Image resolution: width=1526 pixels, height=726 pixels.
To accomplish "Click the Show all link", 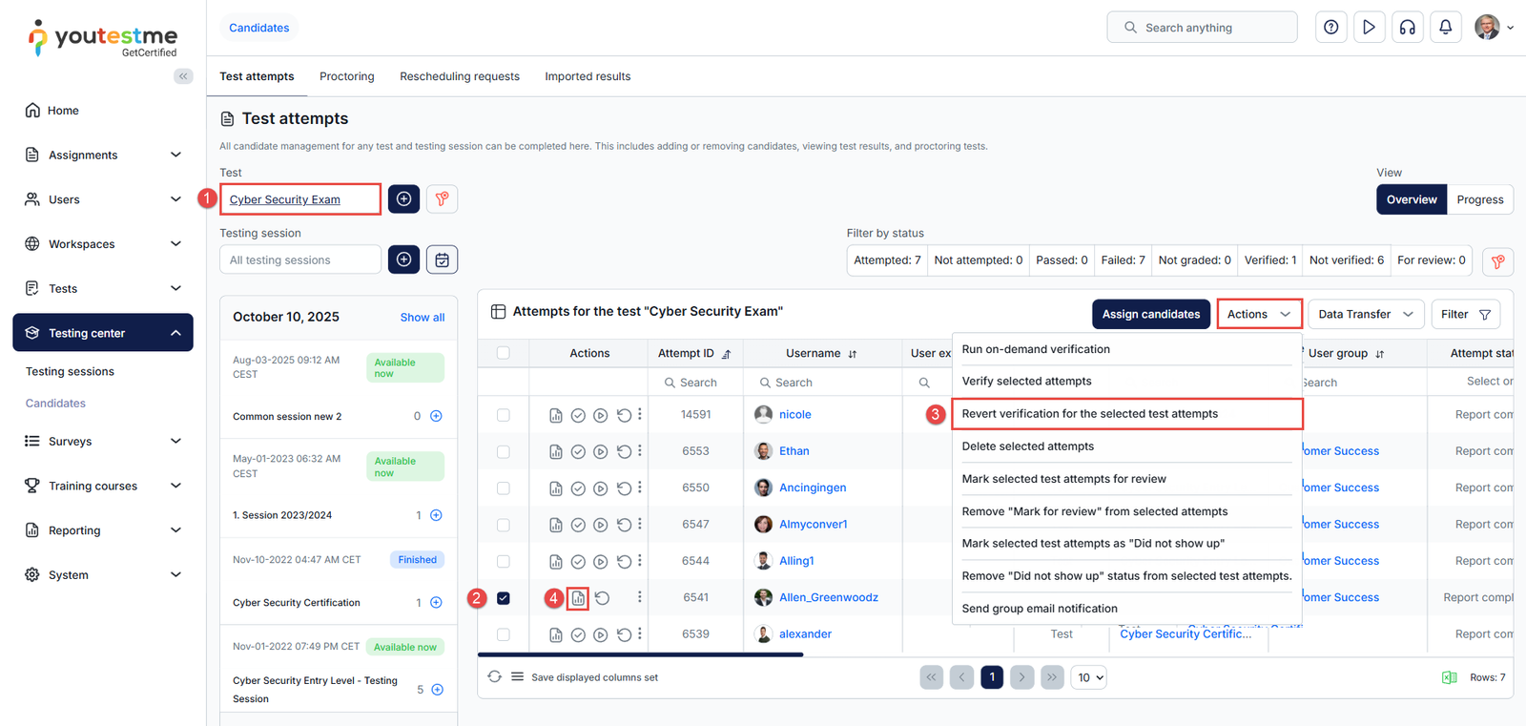I will [422, 318].
